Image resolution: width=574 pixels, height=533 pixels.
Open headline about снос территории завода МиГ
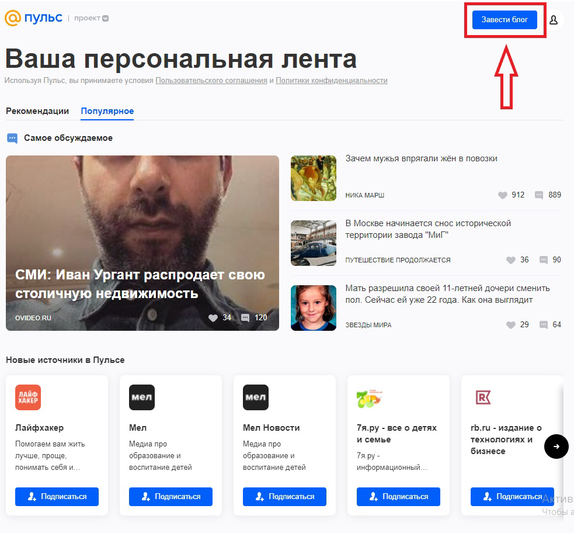[x=428, y=229]
